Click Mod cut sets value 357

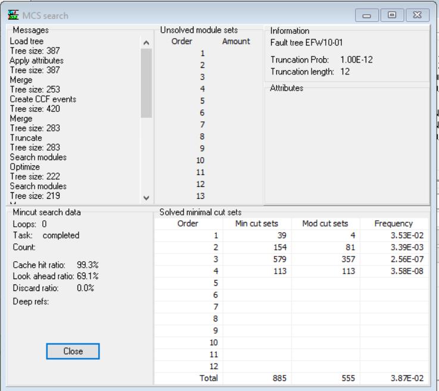coord(348,259)
